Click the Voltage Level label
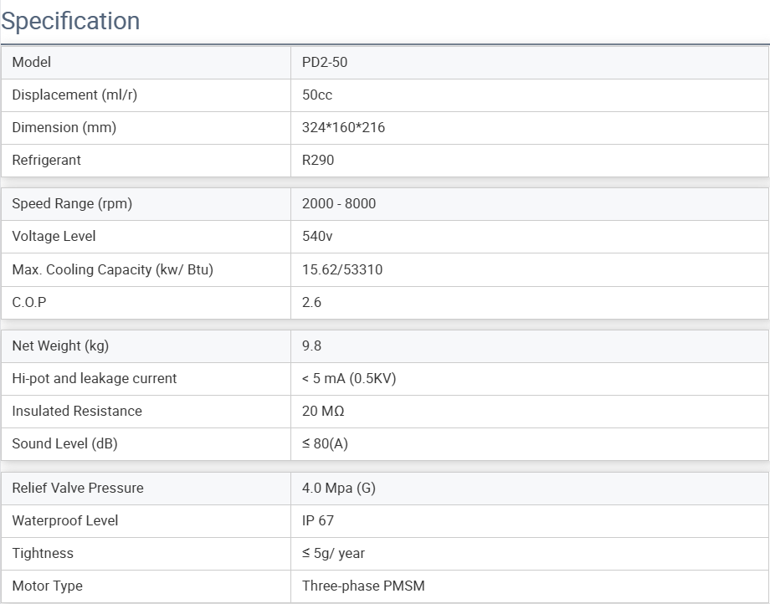The image size is (770, 604). [54, 237]
